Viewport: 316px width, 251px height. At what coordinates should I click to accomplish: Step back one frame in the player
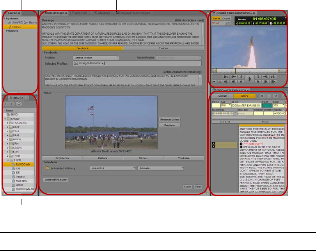241,82
